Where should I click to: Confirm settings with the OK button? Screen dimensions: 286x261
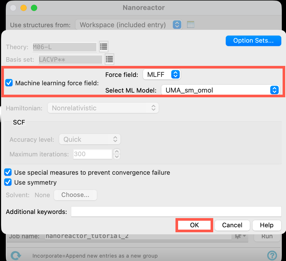click(x=194, y=225)
